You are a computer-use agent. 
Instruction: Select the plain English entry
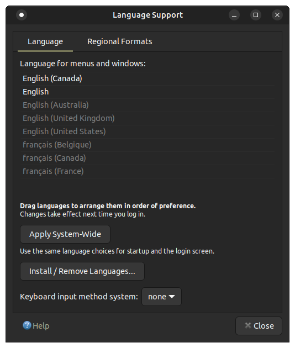(147, 92)
